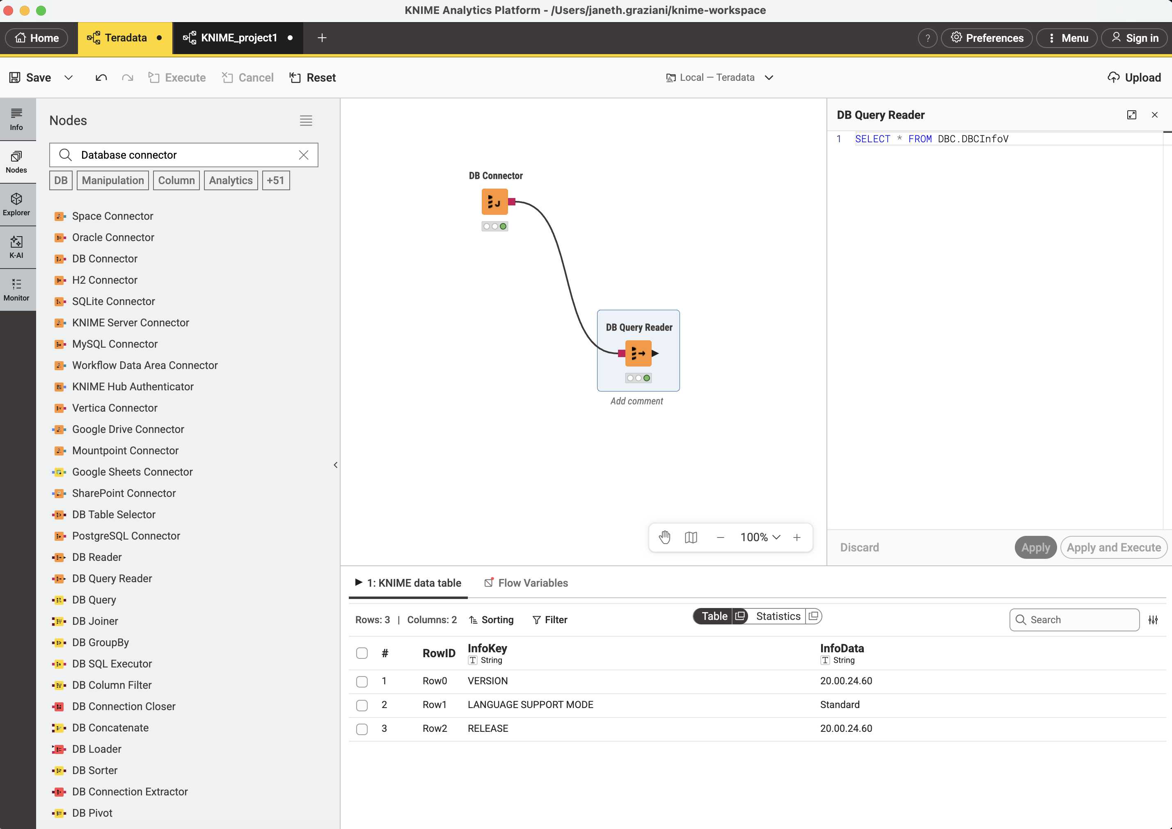
Task: Check the Row1 LANGUAGE SUPPORT MODE checkbox
Action: click(362, 706)
